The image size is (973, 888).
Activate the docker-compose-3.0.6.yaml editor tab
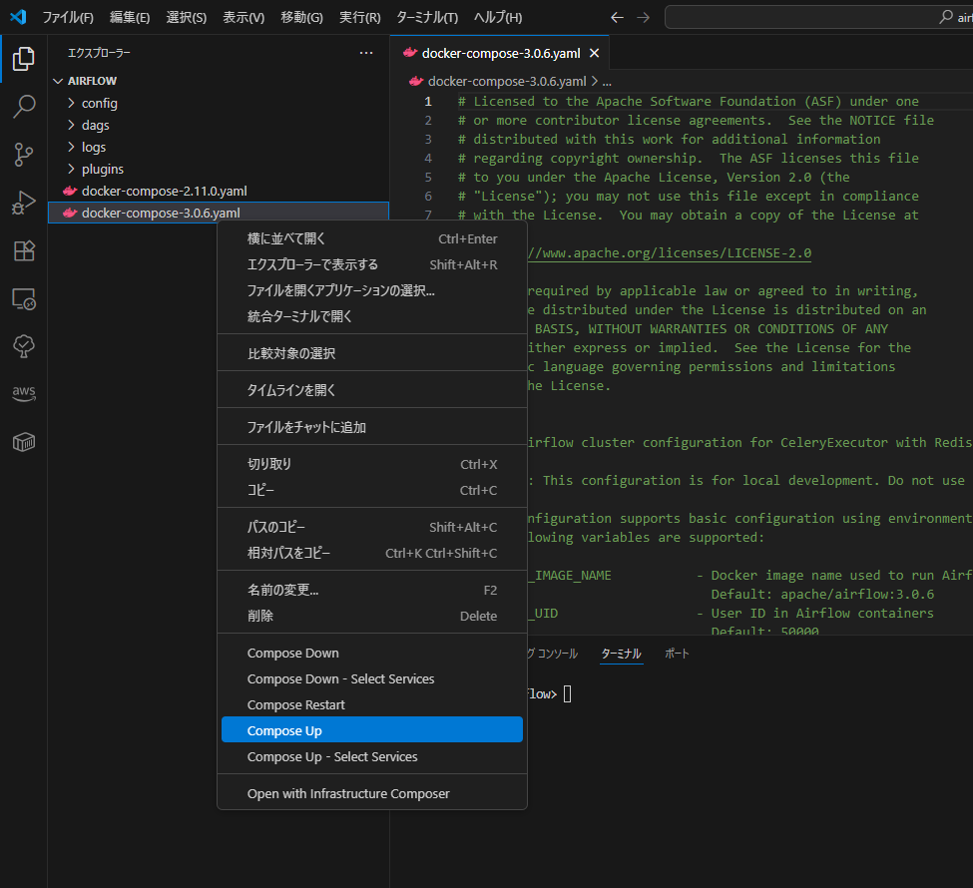tap(501, 53)
